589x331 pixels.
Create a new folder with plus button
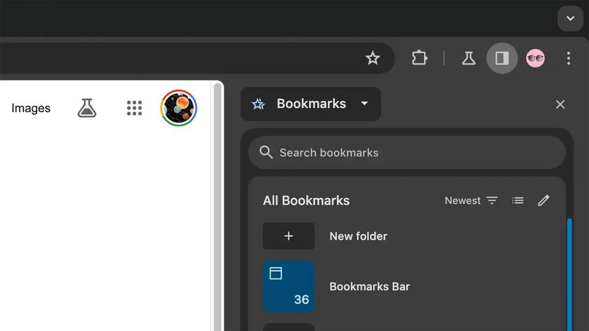[x=289, y=236]
